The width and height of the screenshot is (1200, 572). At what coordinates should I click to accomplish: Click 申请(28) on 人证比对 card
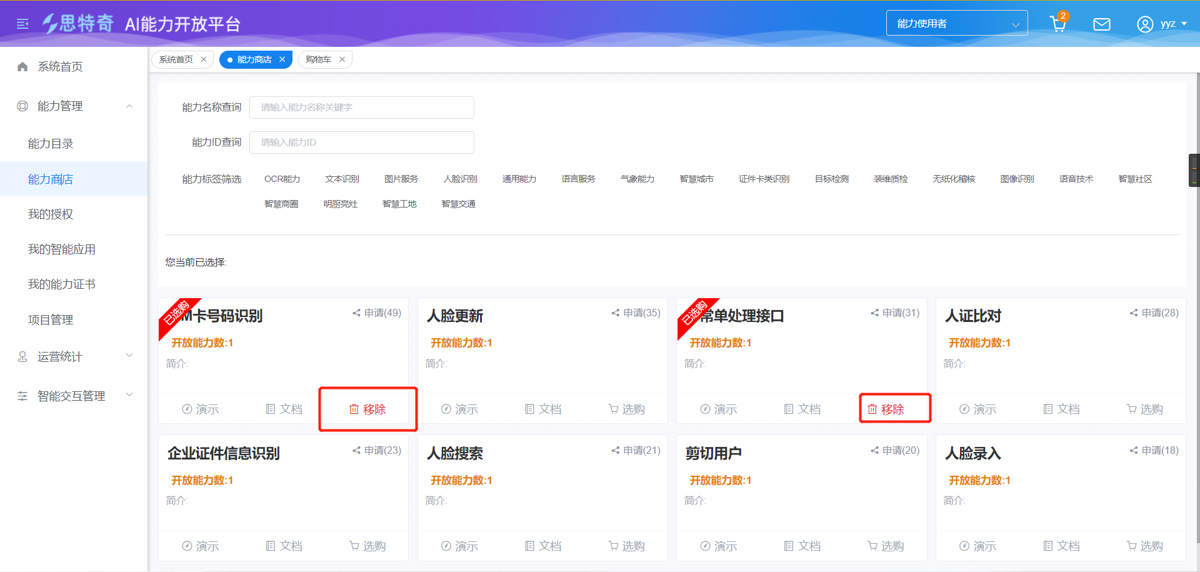point(1154,313)
